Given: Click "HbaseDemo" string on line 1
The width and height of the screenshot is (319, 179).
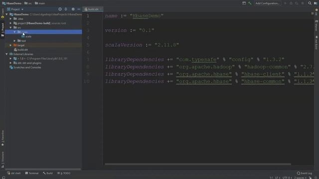Looking at the screenshot, I should click(x=147, y=16).
